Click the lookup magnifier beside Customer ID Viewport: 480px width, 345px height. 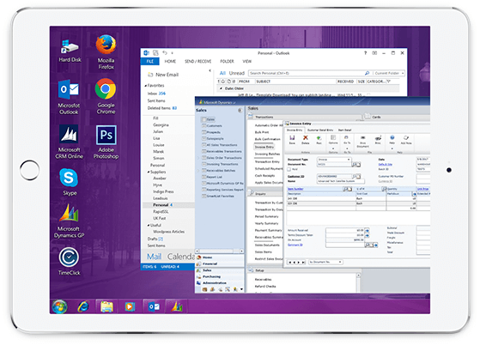coord(355,176)
